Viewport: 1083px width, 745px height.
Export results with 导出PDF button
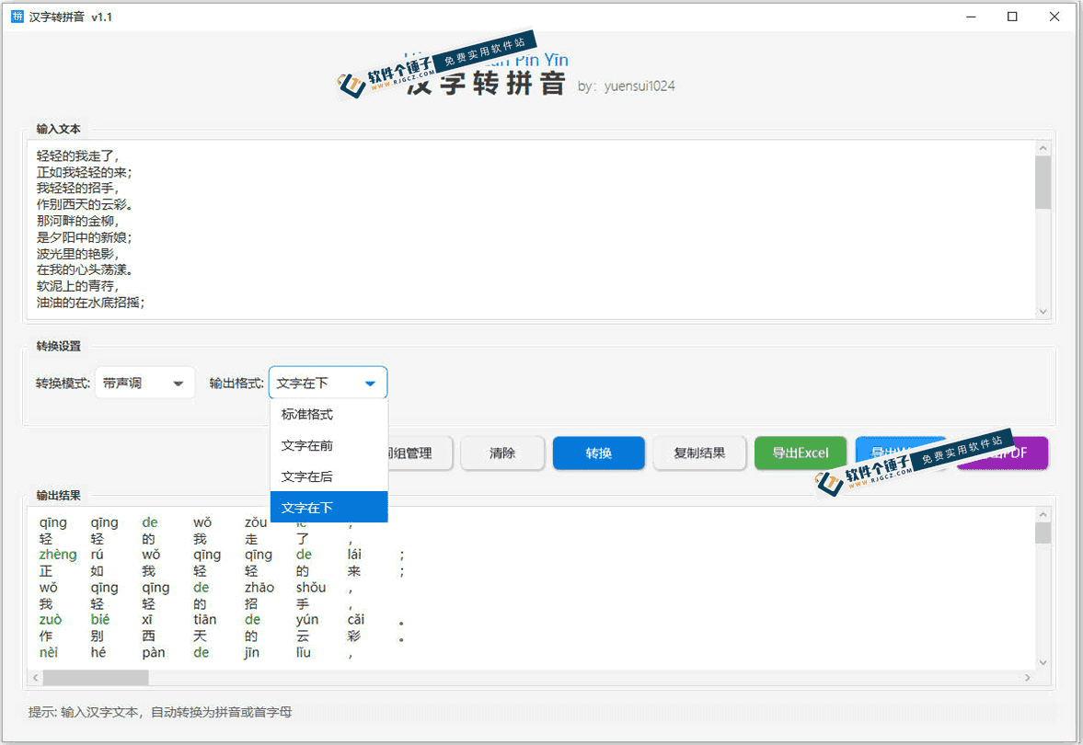click(1008, 453)
